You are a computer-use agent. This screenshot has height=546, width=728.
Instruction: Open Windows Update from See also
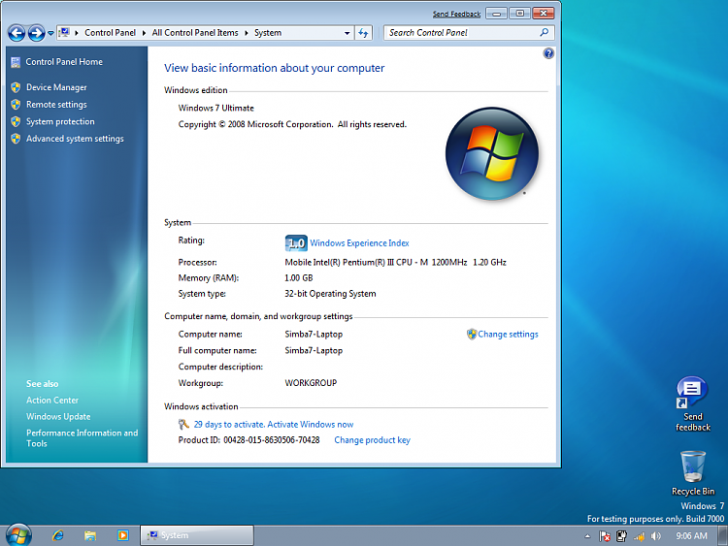coord(58,417)
